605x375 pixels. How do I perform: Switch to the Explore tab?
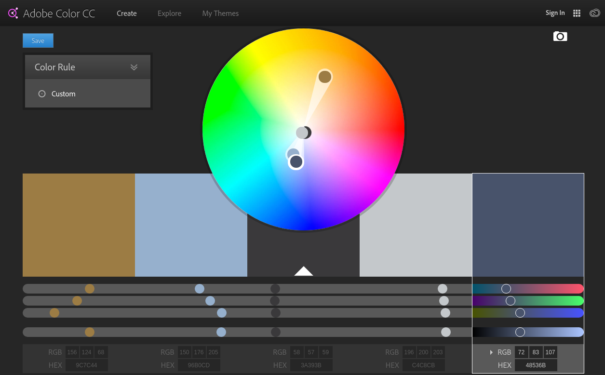tap(170, 13)
